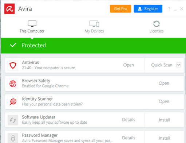The image size is (186, 143).
Task: Open Browser Safety
Action: pyautogui.click(x=164, y=83)
